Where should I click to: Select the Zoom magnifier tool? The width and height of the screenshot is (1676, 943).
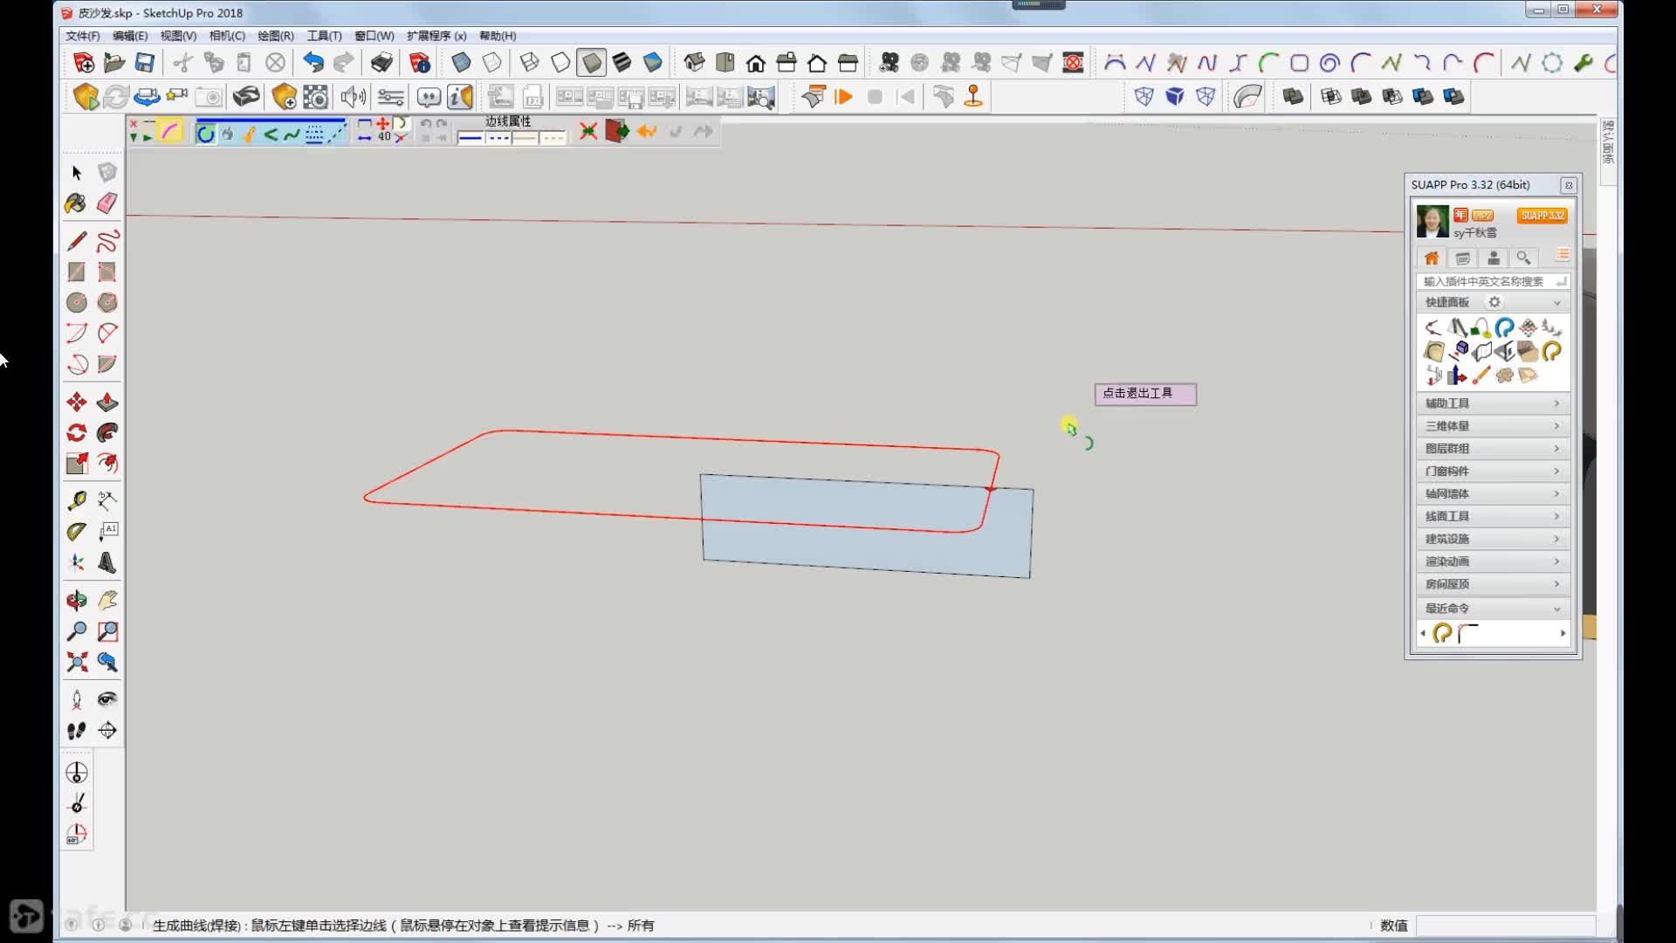[x=77, y=630]
